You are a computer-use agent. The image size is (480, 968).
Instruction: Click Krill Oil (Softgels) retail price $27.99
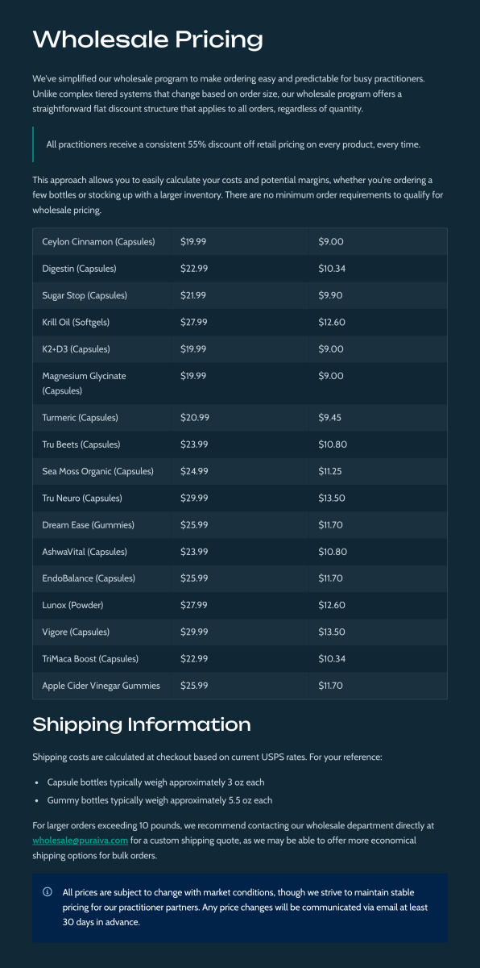(x=194, y=323)
